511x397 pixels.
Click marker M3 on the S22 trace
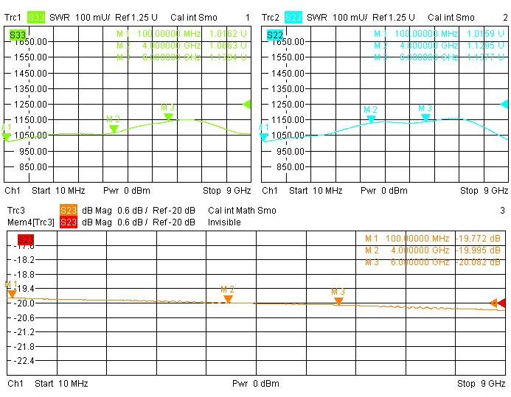pos(425,116)
